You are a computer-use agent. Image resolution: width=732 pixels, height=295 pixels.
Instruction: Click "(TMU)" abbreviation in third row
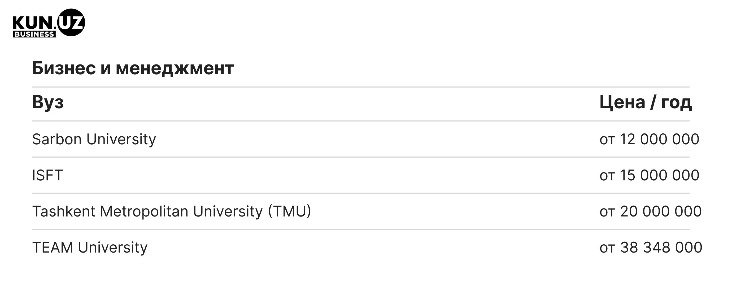tap(290, 211)
